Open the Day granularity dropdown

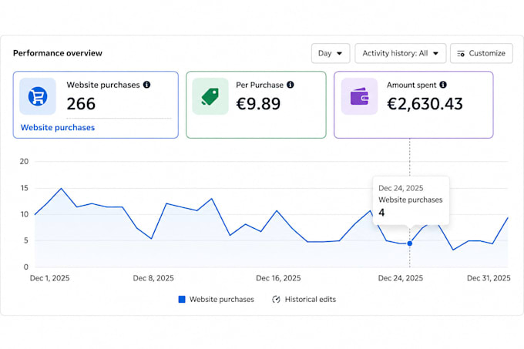(331, 53)
